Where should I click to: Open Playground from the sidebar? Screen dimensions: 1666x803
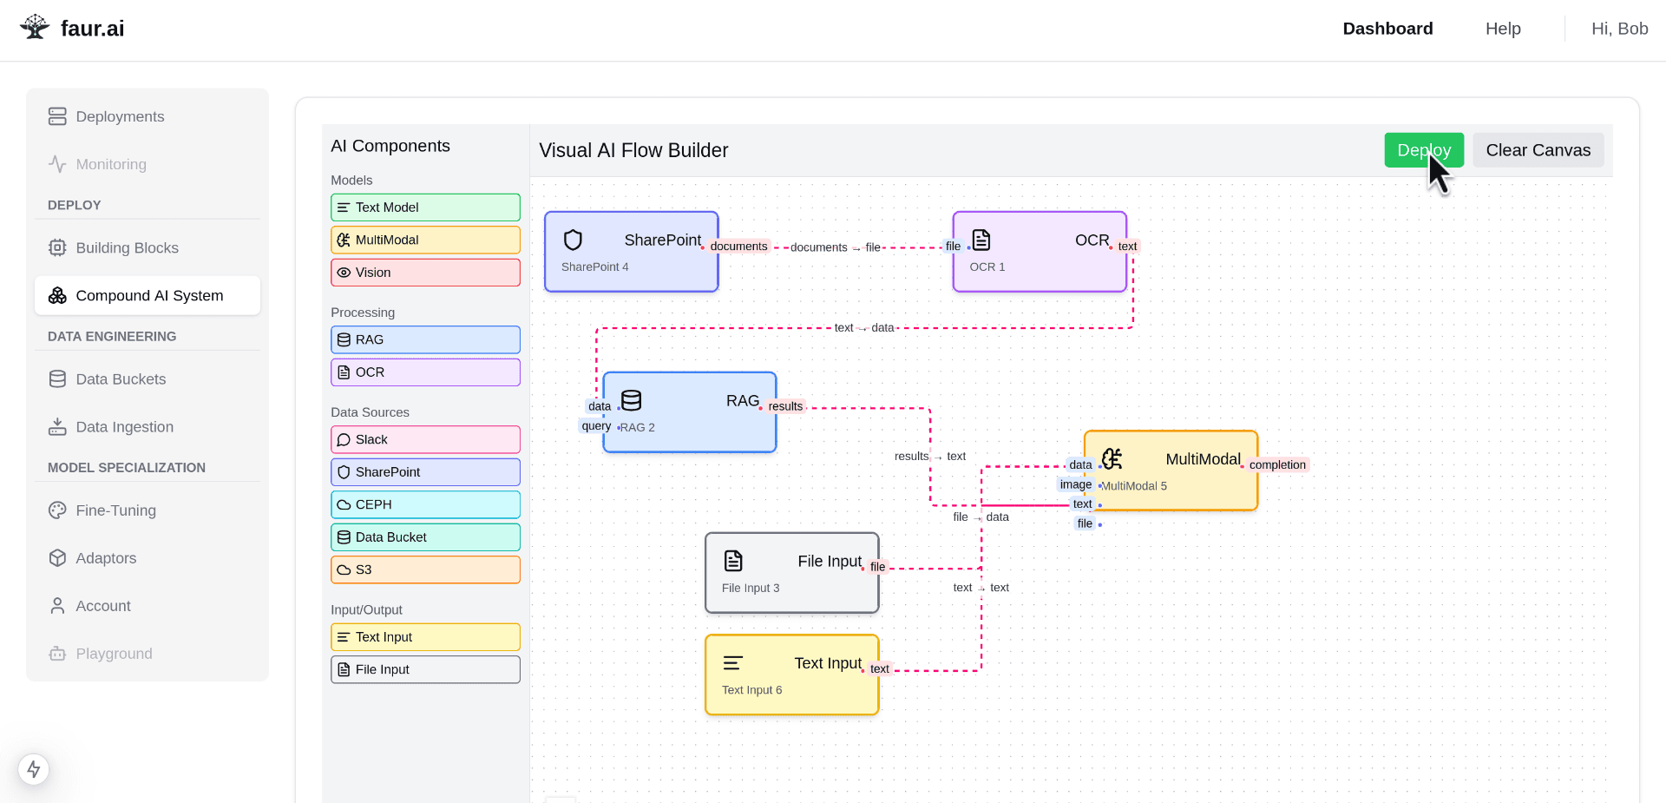click(148, 653)
